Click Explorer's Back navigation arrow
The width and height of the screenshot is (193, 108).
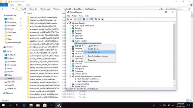[3, 9]
